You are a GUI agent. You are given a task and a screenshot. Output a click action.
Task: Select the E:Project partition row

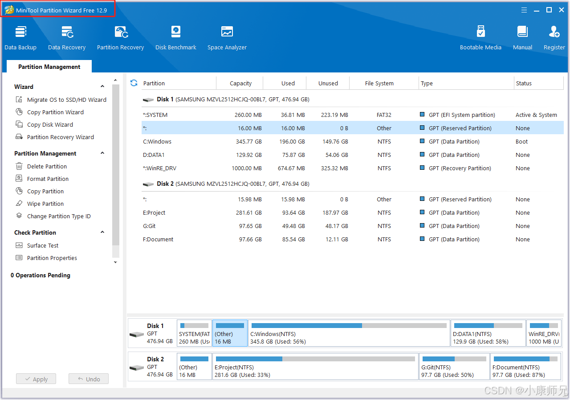point(353,212)
